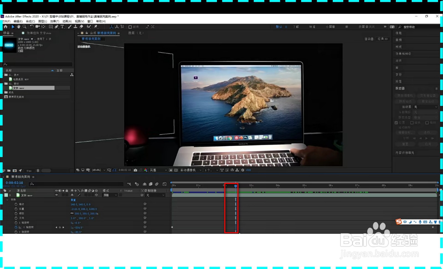
Task: Select the Clone Stamp tool
Action: coord(75,27)
